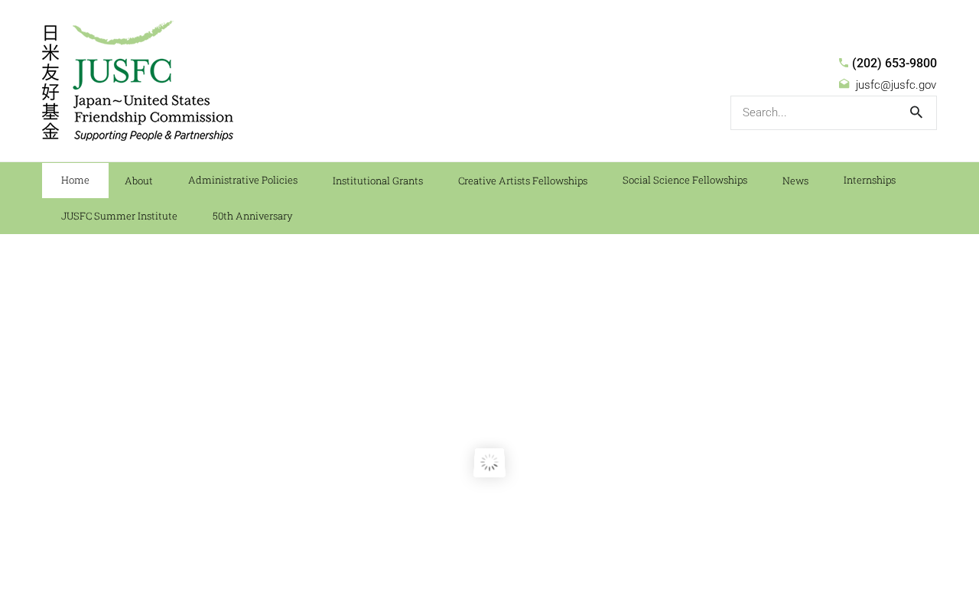Screen dimensions: 979x612
Task: Click the loading spinner in the content area
Action: (x=489, y=463)
